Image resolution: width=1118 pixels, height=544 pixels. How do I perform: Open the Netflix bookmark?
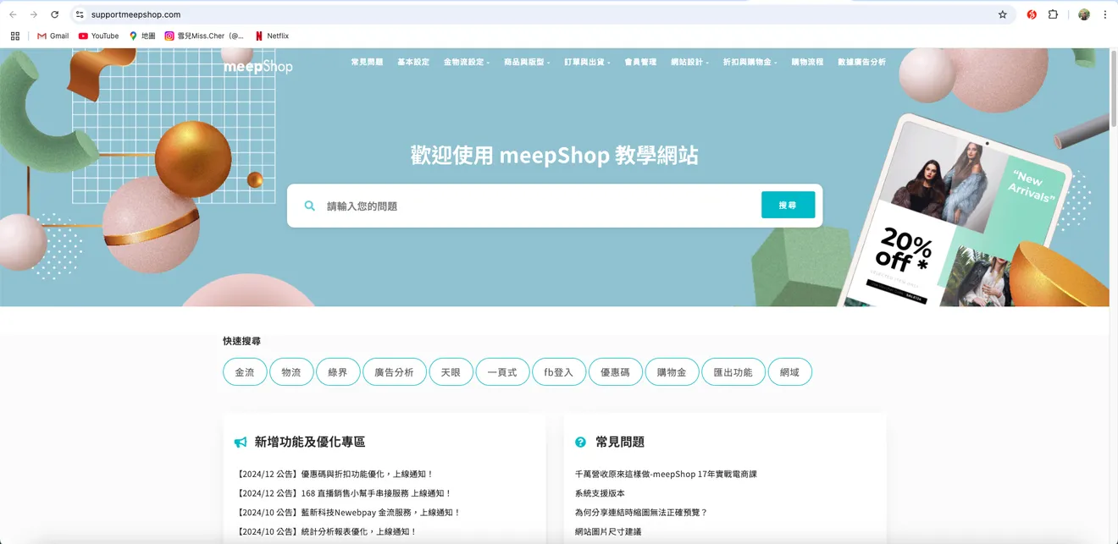272,36
